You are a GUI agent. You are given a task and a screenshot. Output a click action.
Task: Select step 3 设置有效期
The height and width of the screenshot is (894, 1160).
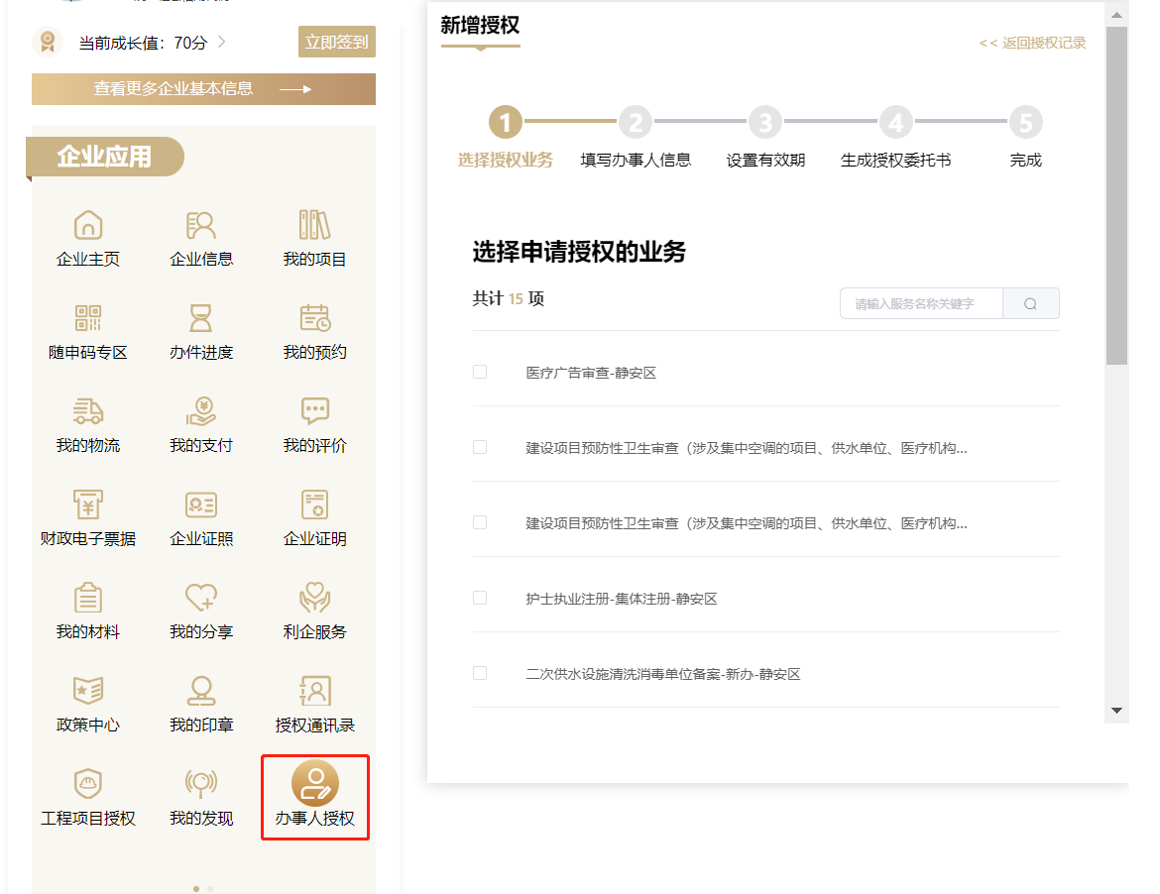click(x=764, y=124)
